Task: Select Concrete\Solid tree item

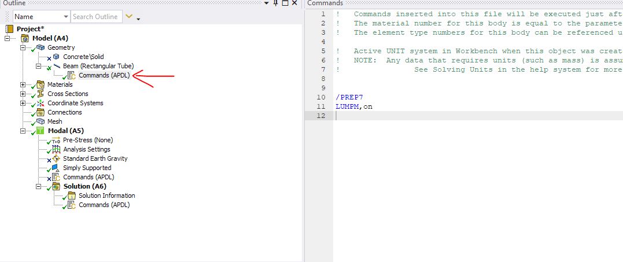Action: 83,57
